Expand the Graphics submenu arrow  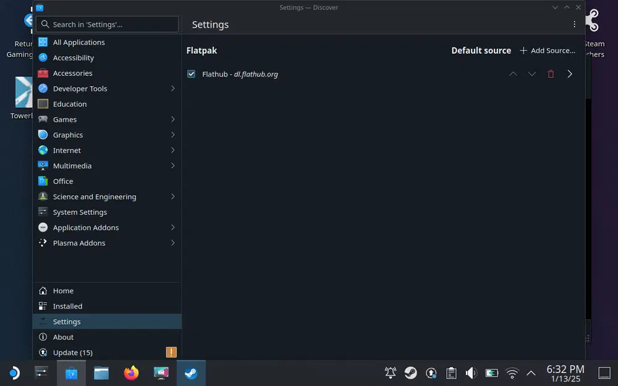[x=172, y=135]
